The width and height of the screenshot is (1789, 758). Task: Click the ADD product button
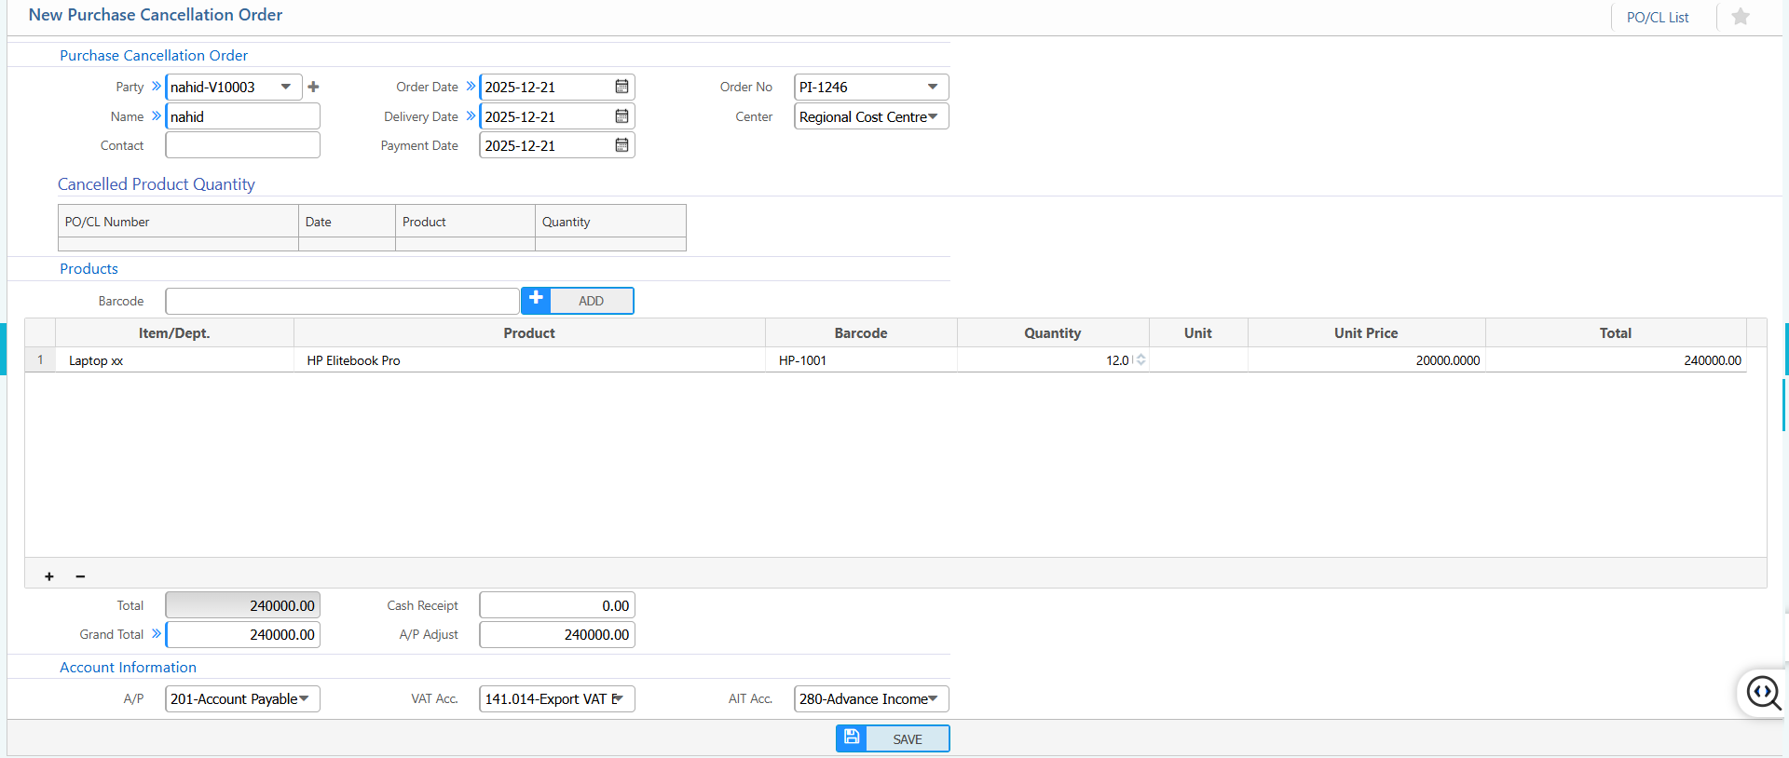pyautogui.click(x=578, y=301)
